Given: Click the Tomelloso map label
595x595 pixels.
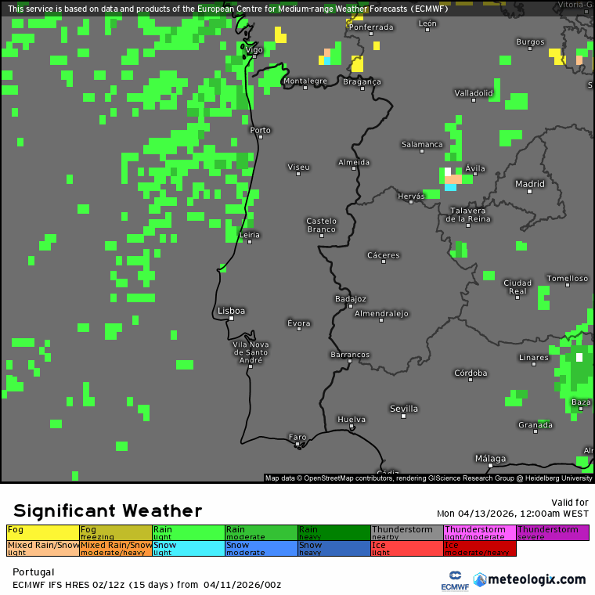Looking at the screenshot, I should pos(568,278).
